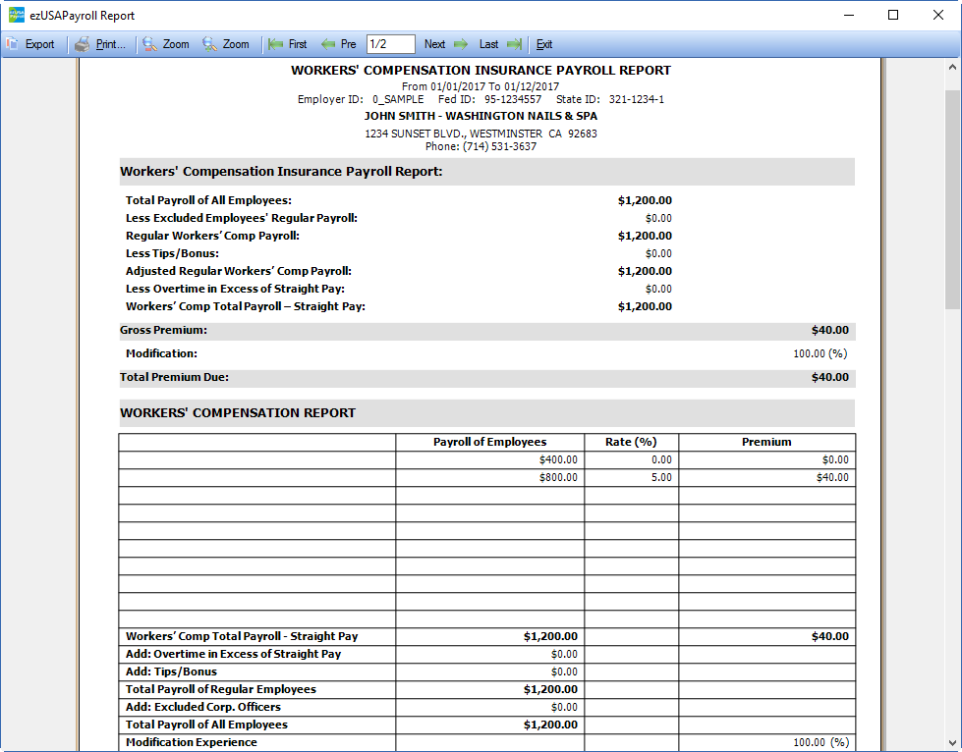The height and width of the screenshot is (752, 962).
Task: Jump to the Last page arrow icon
Action: click(514, 44)
